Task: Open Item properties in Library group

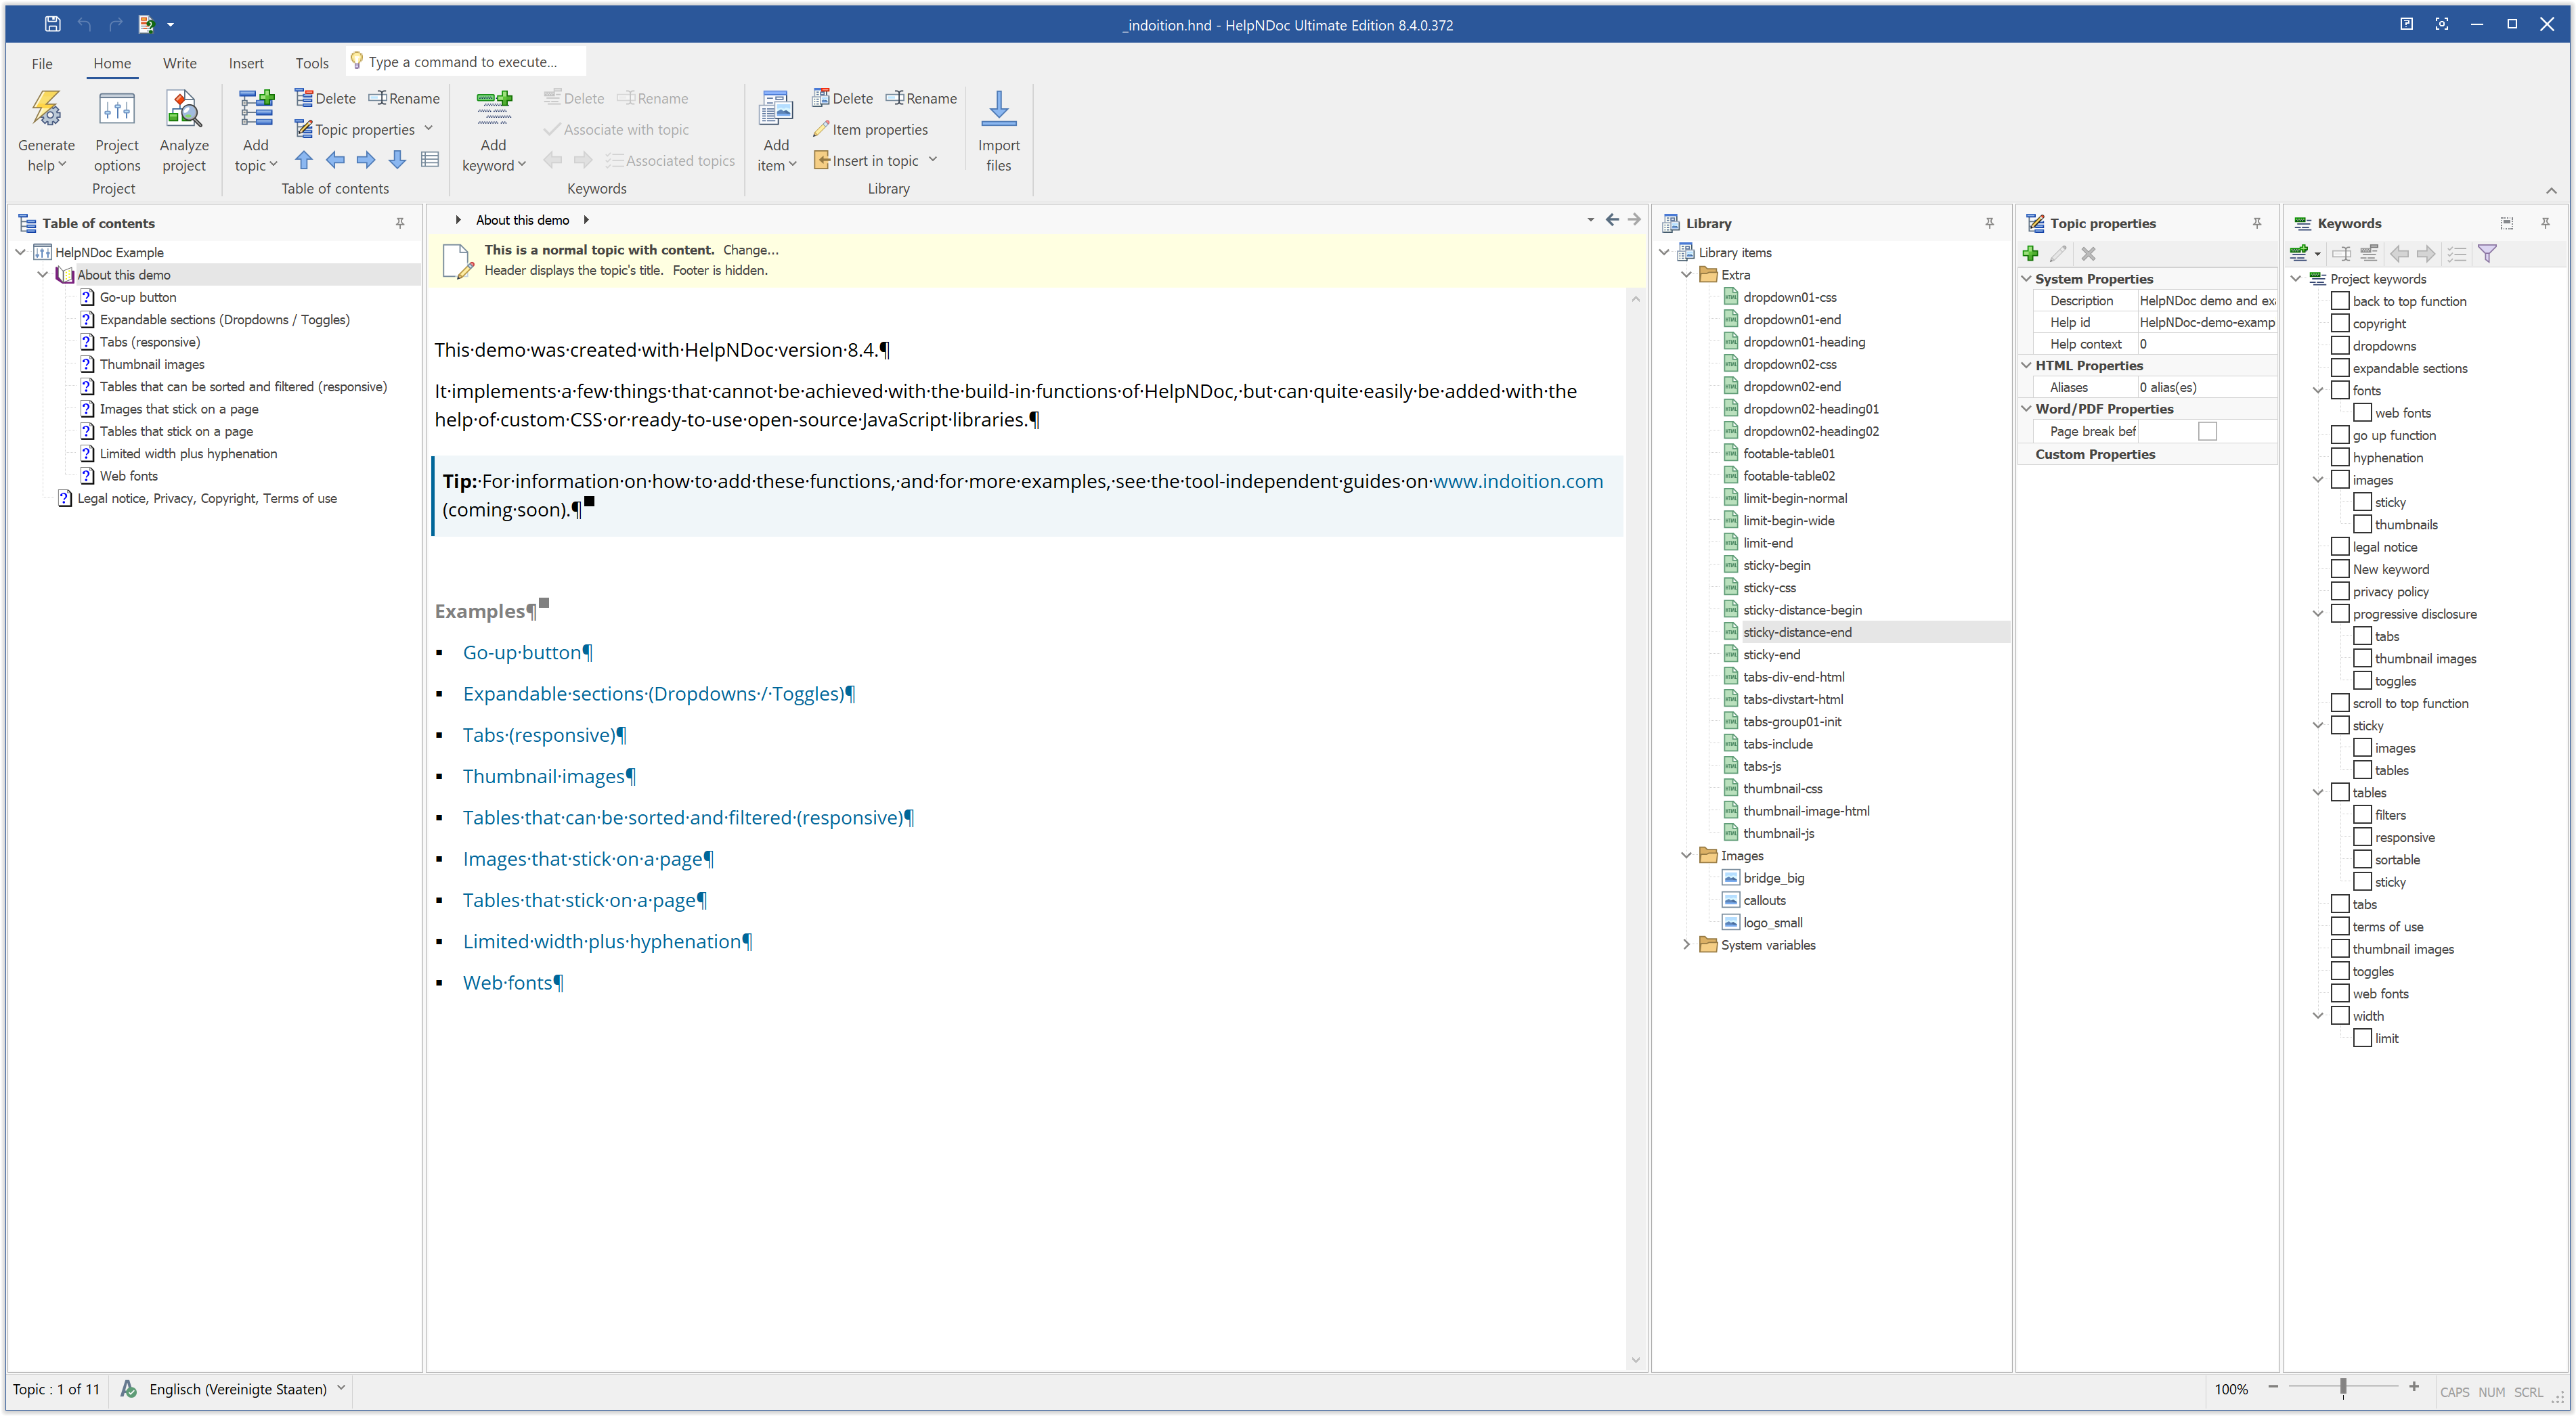Action: tap(870, 129)
